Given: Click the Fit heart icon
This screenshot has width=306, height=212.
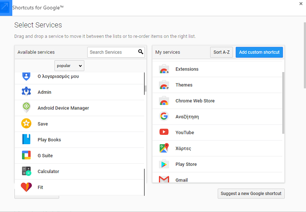Looking at the screenshot, I should pos(26,187).
